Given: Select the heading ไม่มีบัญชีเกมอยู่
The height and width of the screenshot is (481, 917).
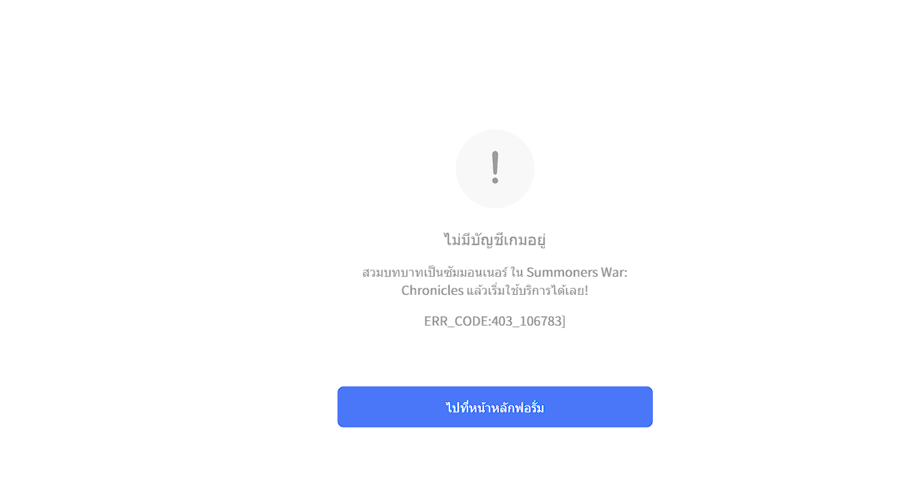Looking at the screenshot, I should pos(494,240).
